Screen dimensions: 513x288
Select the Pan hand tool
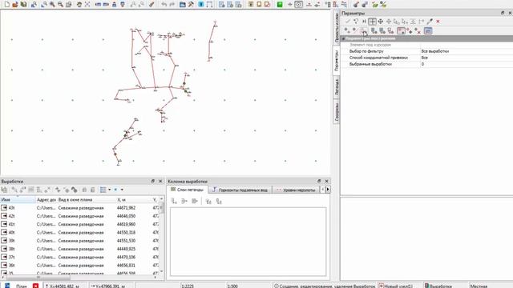coord(79,5)
